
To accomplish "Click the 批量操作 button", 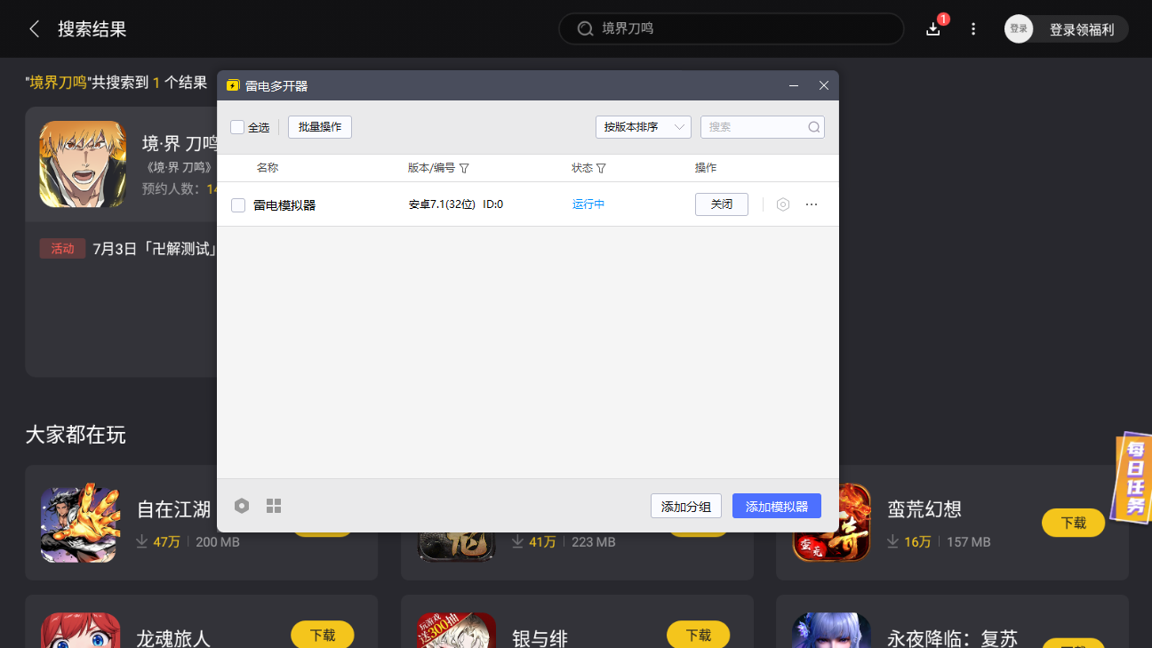I will tap(319, 126).
